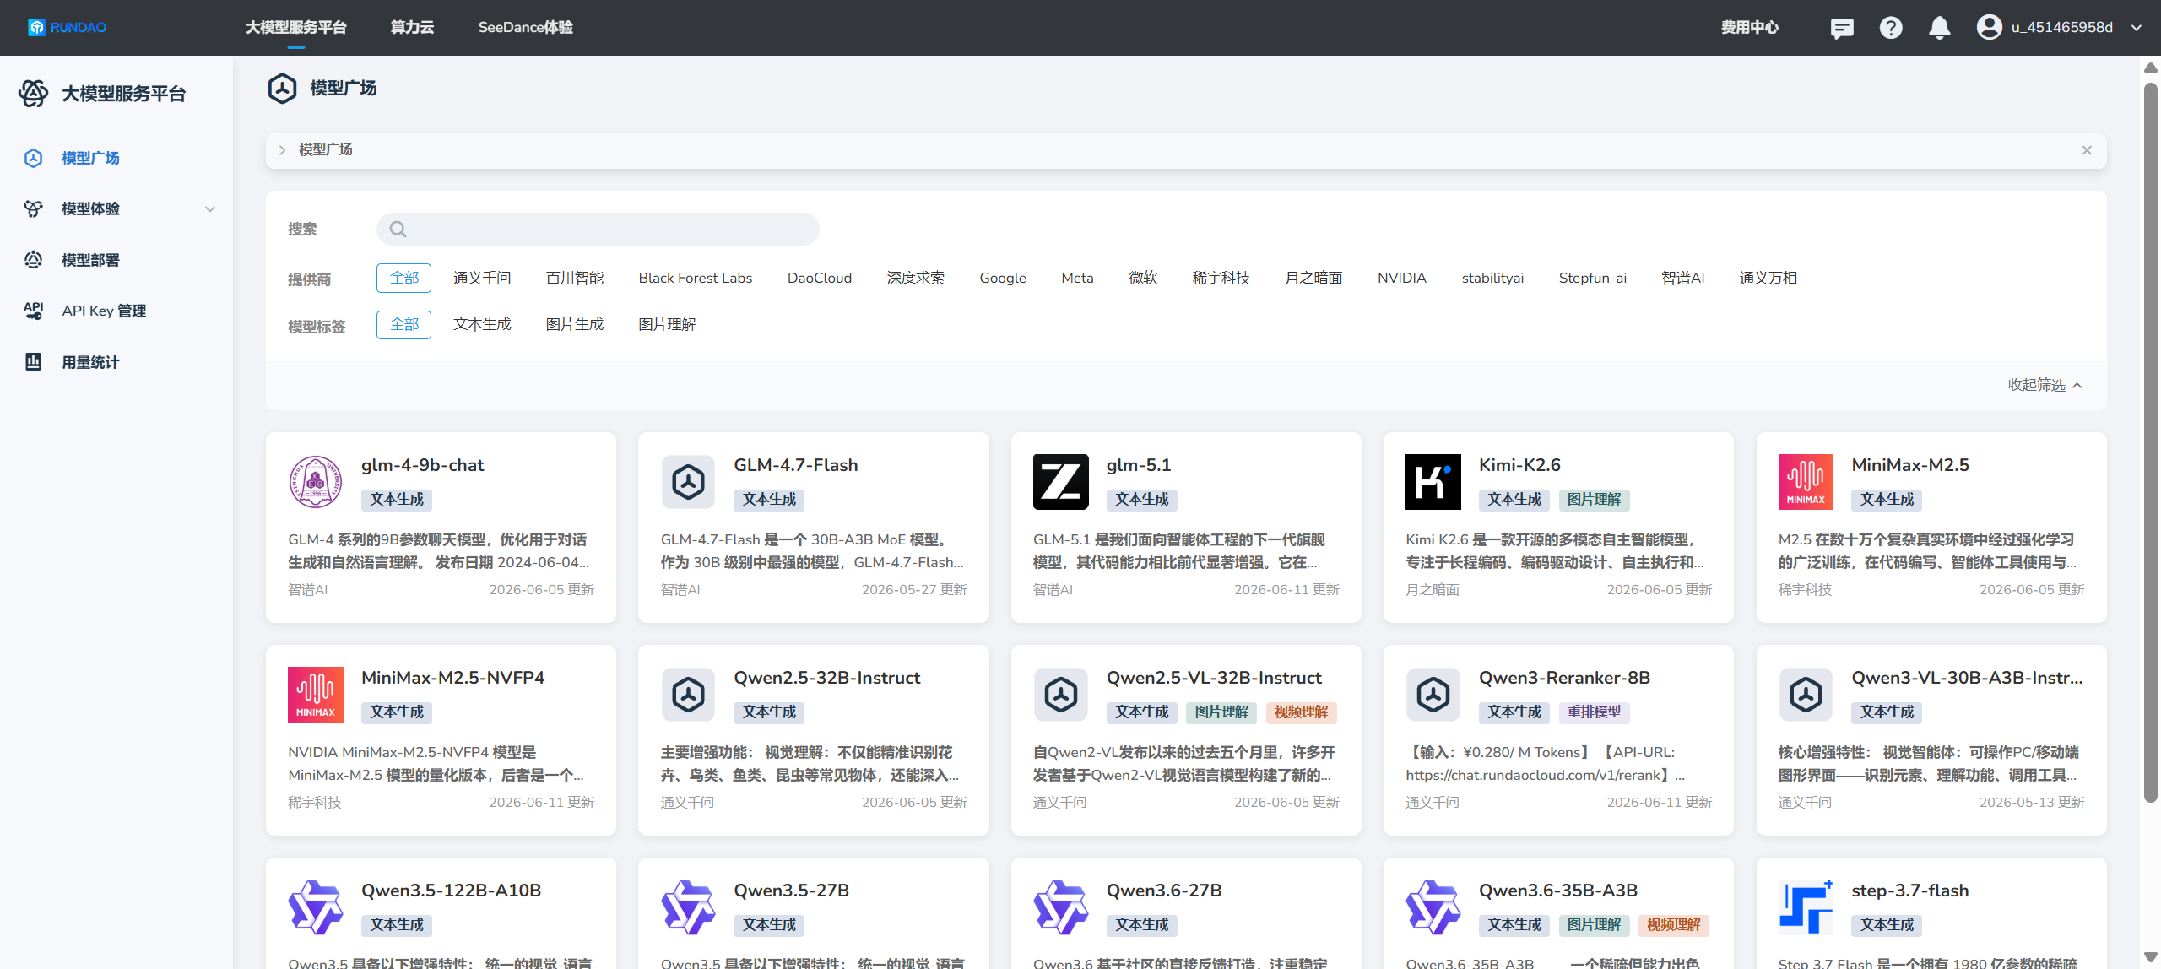Open the help question mark icon
This screenshot has width=2161, height=969.
(x=1891, y=28)
